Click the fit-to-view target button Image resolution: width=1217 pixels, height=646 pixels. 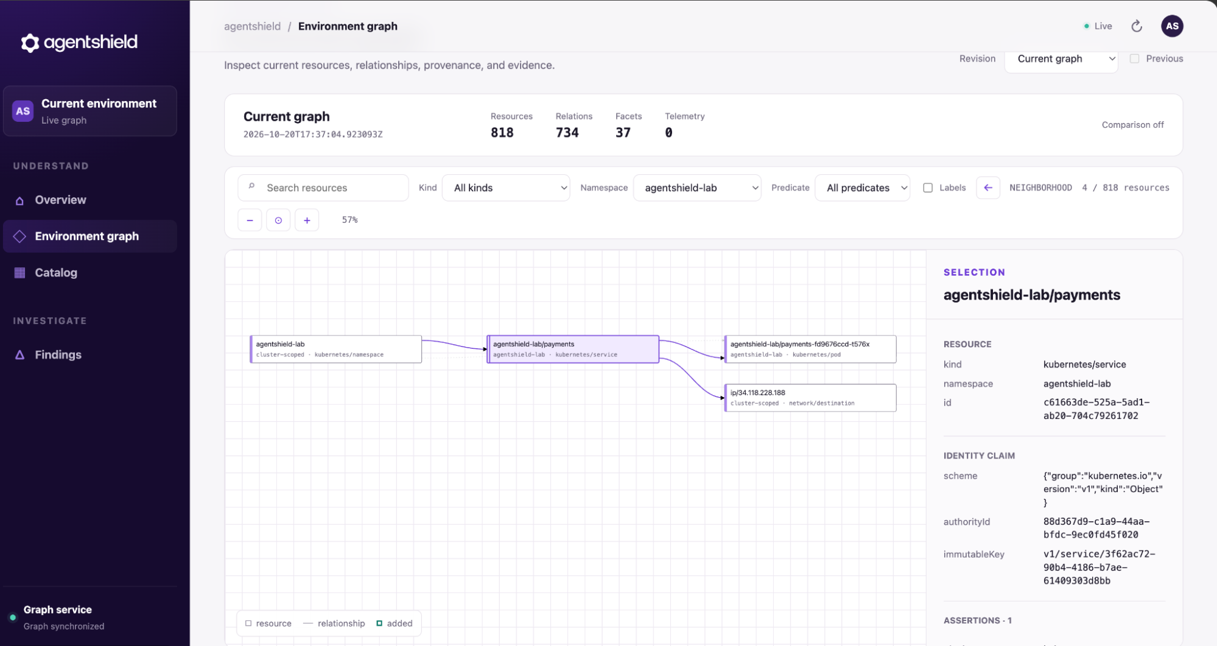point(278,220)
